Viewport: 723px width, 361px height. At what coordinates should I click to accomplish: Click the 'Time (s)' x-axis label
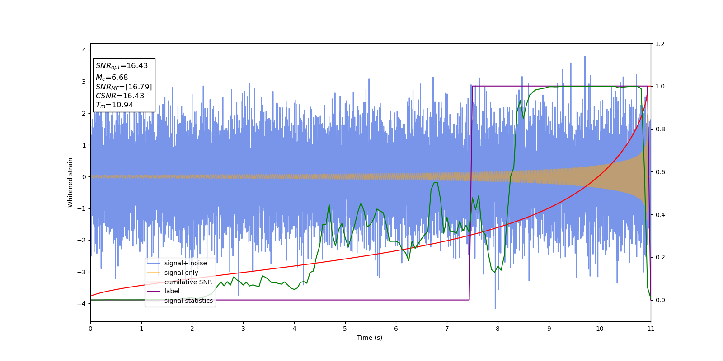click(x=370, y=338)
